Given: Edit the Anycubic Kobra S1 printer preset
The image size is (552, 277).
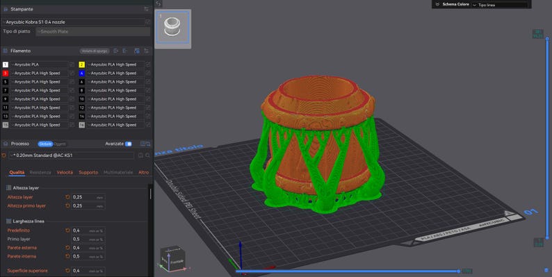Looking at the screenshot, I should coord(148,22).
